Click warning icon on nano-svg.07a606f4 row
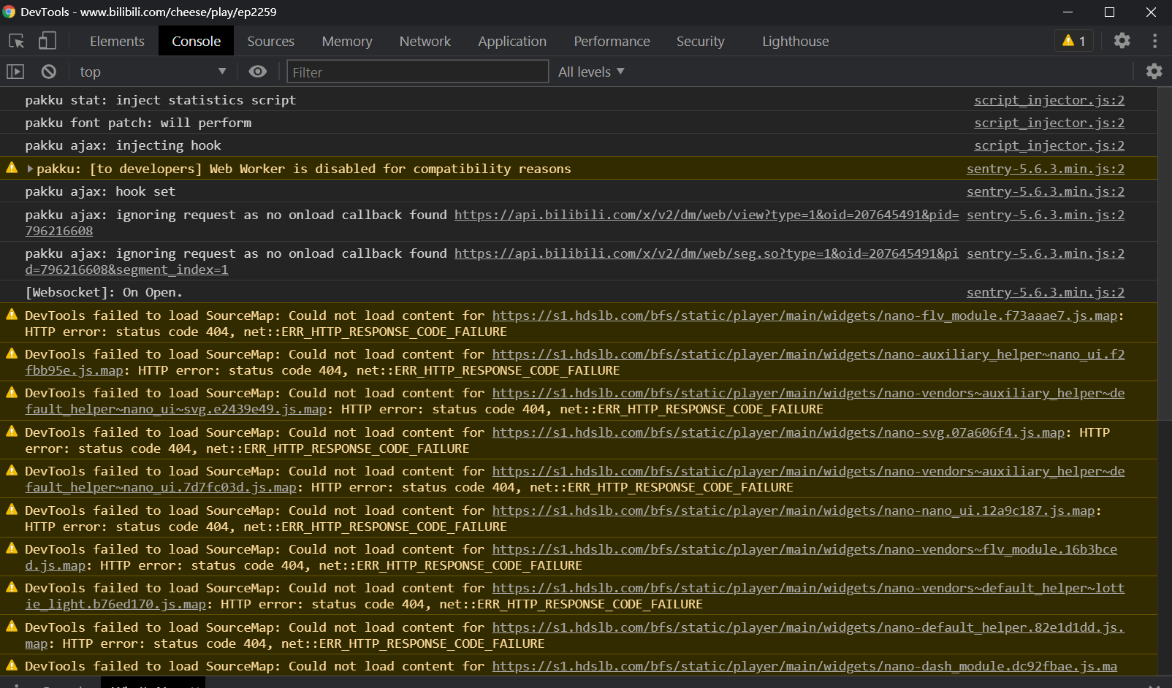 coord(12,432)
